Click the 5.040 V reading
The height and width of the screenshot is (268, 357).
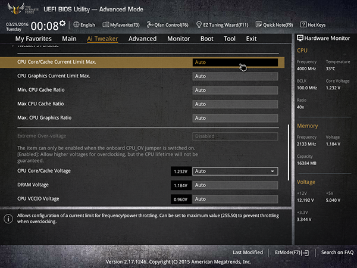coord(333,200)
